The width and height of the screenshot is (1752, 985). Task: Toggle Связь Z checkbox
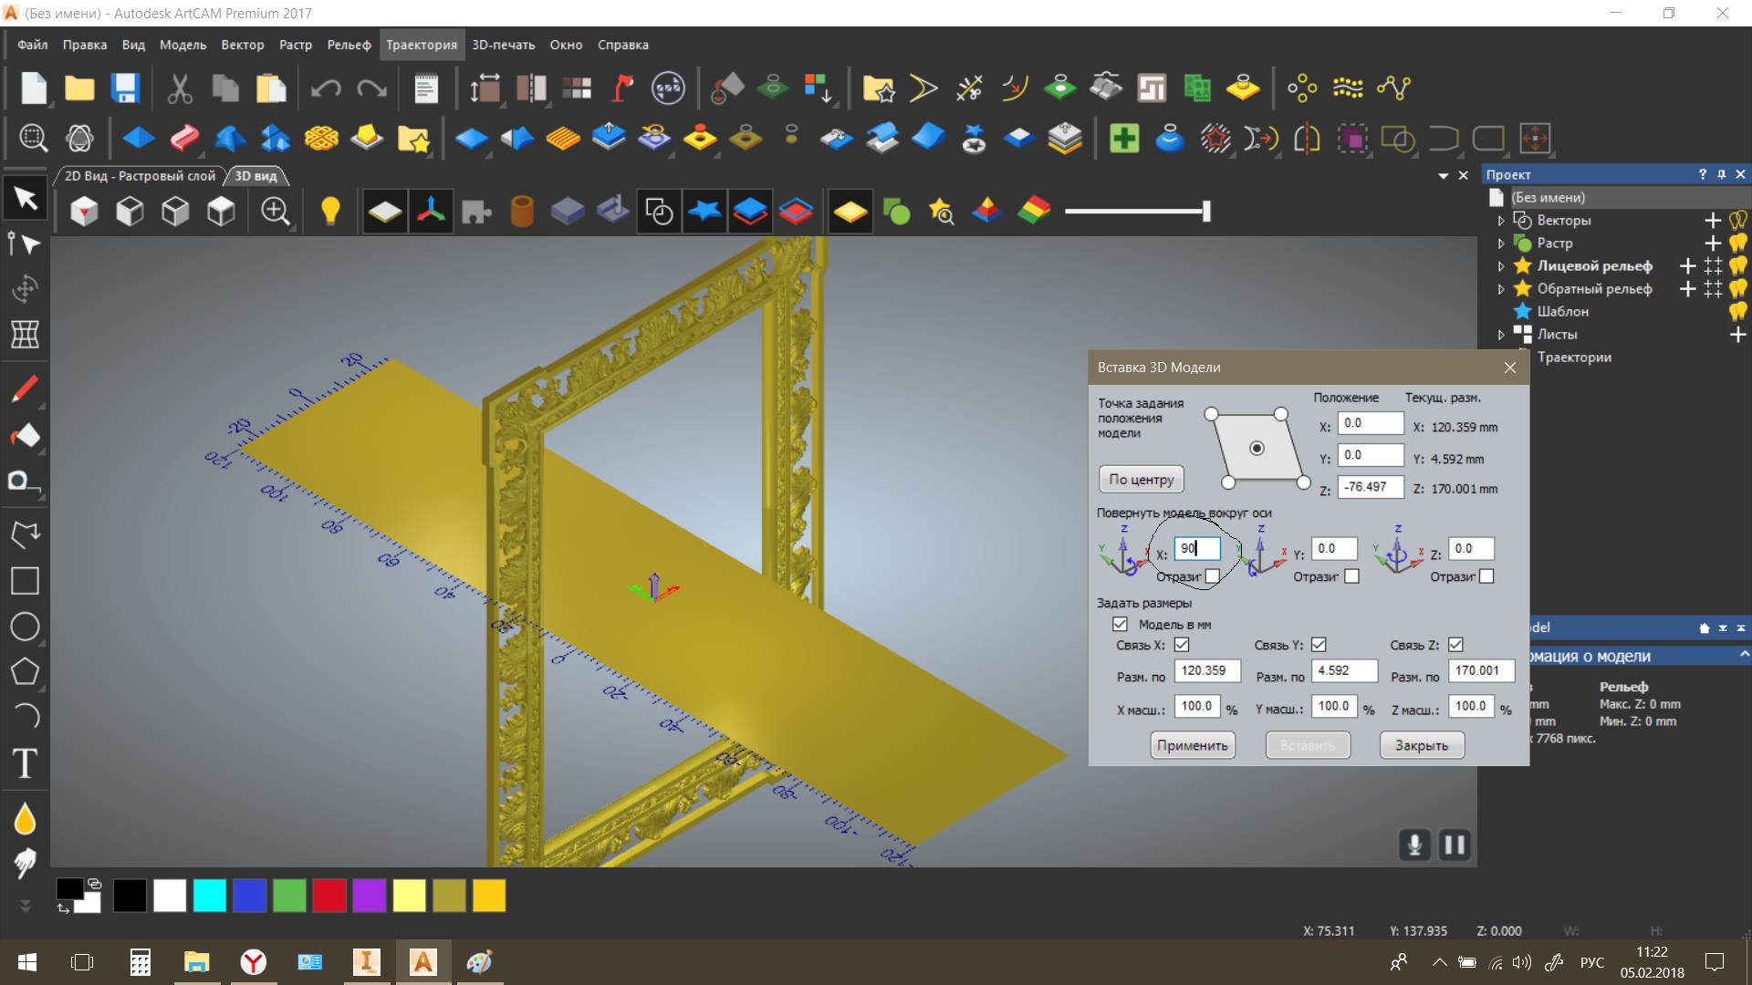coord(1455,645)
